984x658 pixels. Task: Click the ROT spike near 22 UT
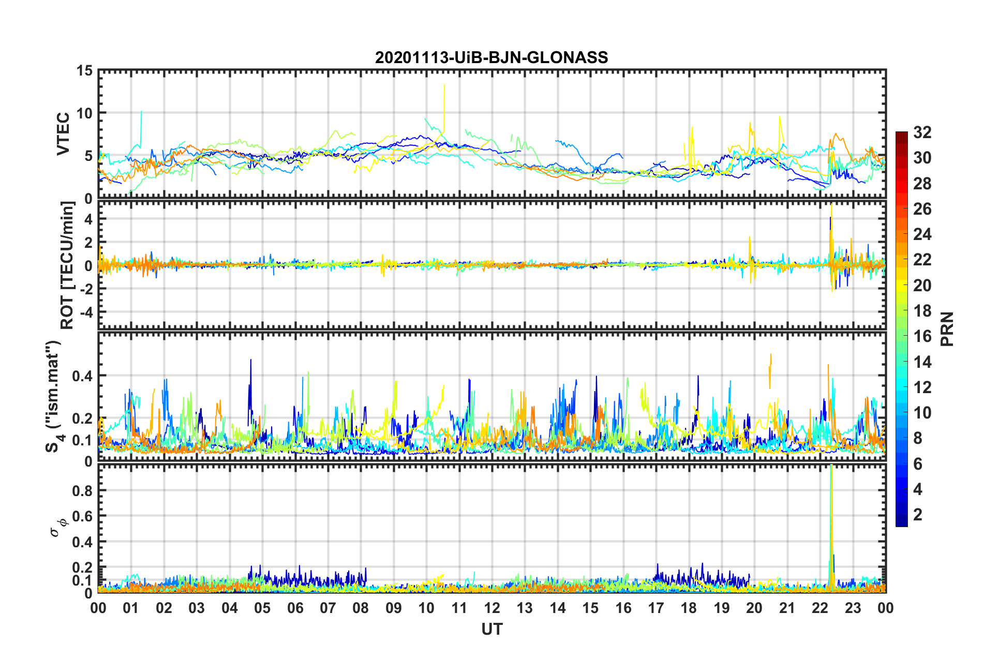coord(831,247)
